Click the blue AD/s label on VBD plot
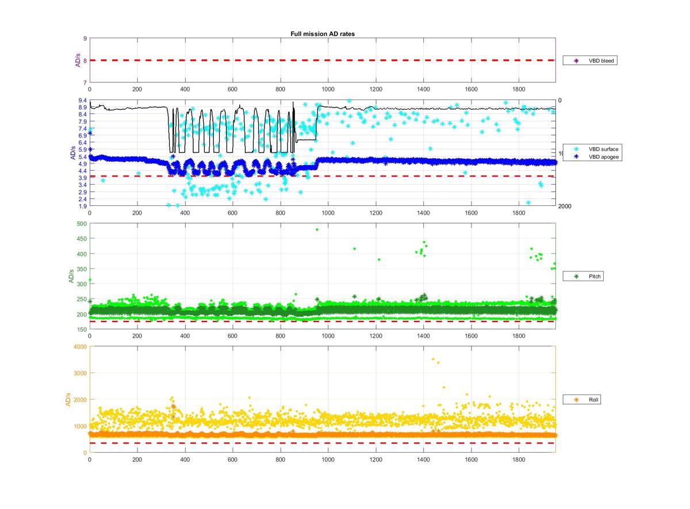 click(x=73, y=153)
